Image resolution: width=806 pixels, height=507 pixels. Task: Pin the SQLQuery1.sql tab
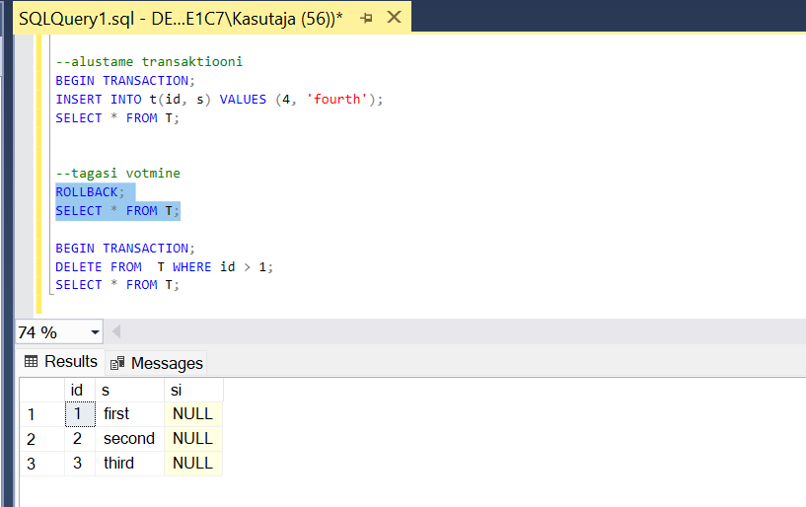click(366, 19)
